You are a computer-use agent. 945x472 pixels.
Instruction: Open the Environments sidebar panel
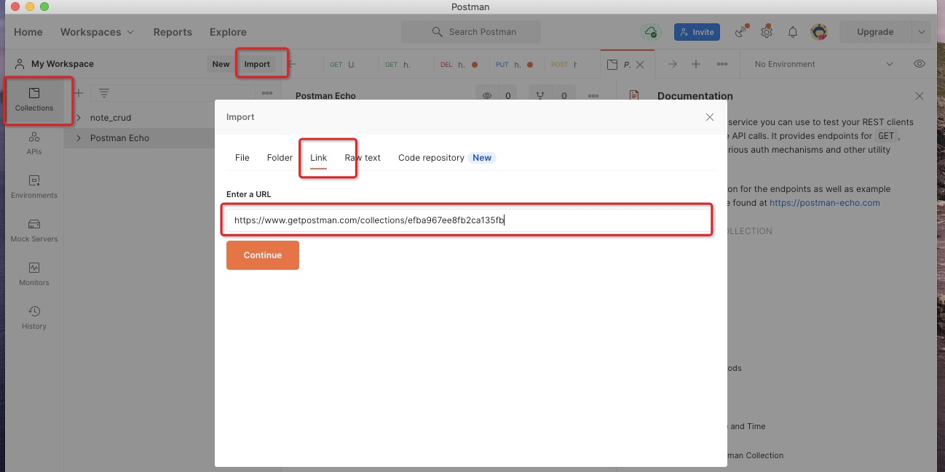(x=34, y=187)
